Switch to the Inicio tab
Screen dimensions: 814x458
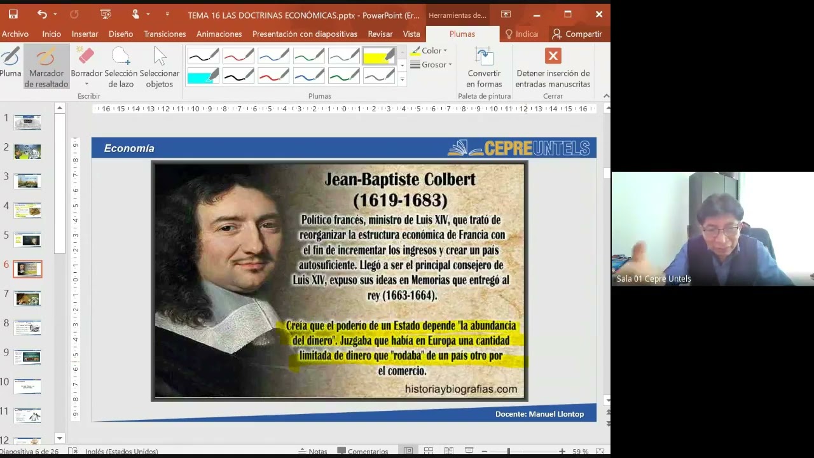point(52,34)
